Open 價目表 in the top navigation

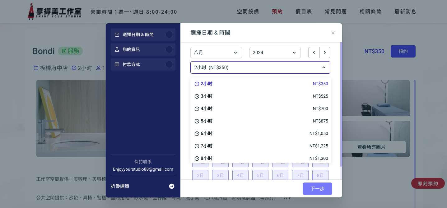pos(304,12)
